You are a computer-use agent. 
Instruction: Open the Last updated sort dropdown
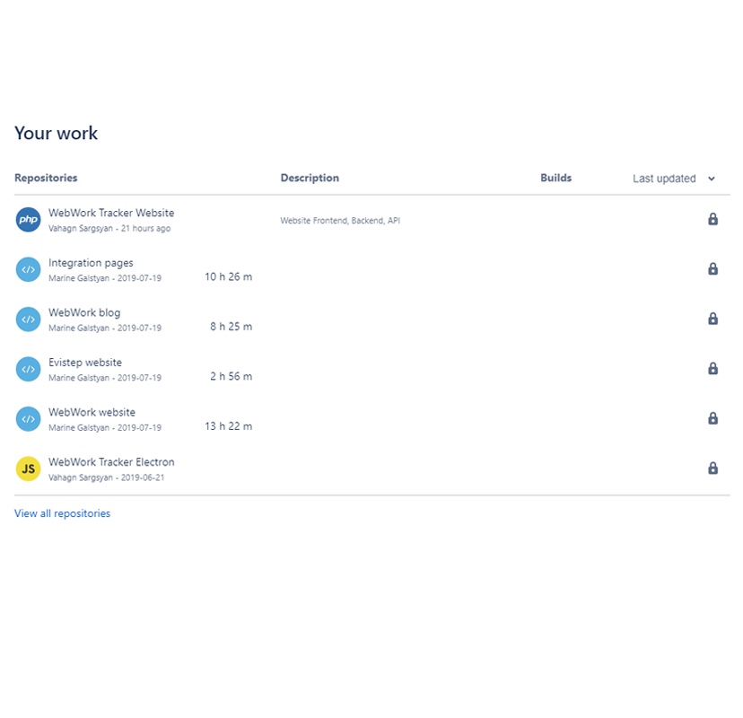[674, 179]
